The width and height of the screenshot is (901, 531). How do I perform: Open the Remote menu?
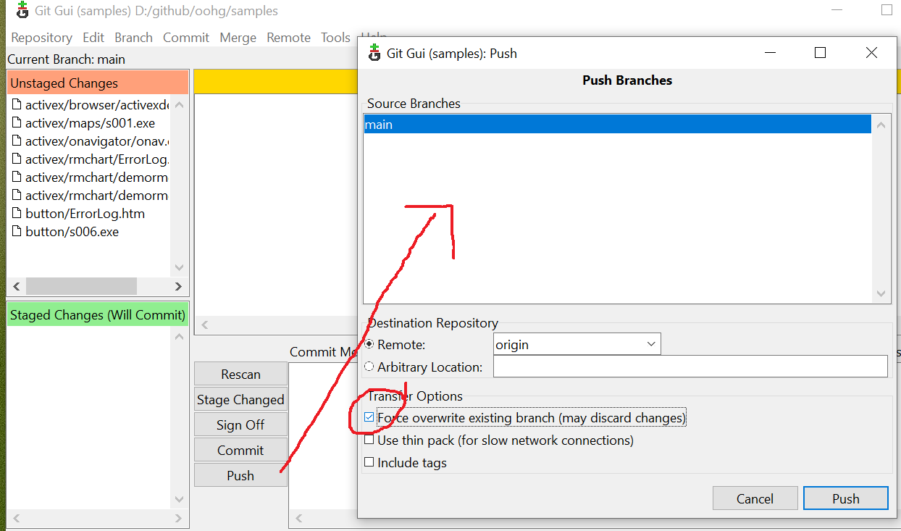pyautogui.click(x=288, y=38)
